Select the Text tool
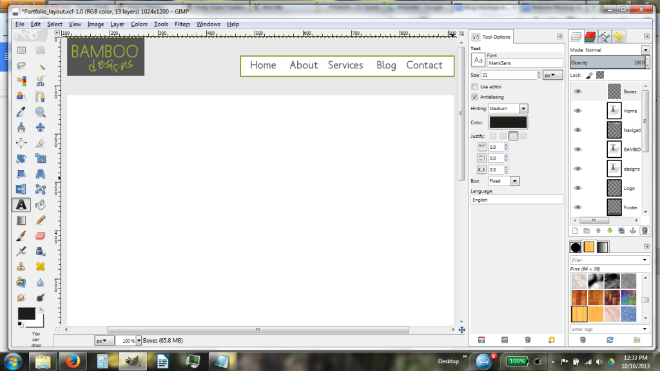Viewport: 660px width, 371px height. [21, 205]
